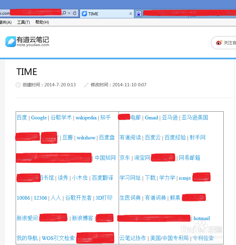
Task: Open the 中国知网 link
Action: [x=105, y=158]
